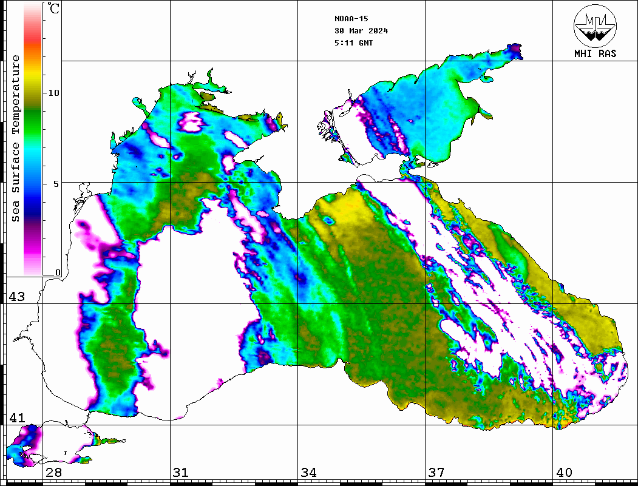Click the temperature color scale bar
The height and width of the screenshot is (486, 638).
point(33,139)
